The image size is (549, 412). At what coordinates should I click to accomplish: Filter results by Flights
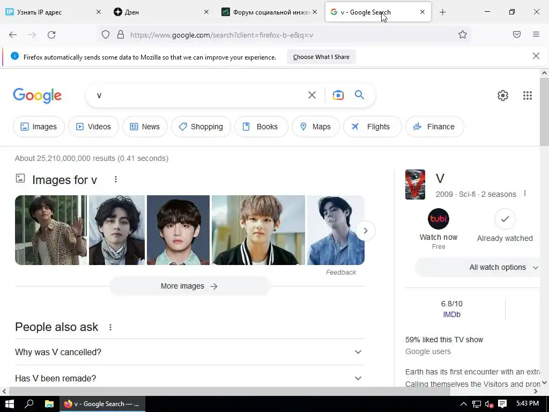pyautogui.click(x=373, y=127)
